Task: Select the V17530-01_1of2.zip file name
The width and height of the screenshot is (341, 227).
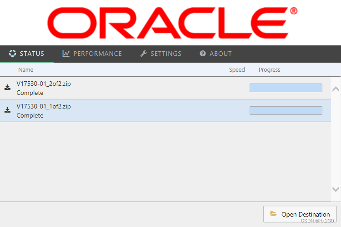Action: (44, 106)
